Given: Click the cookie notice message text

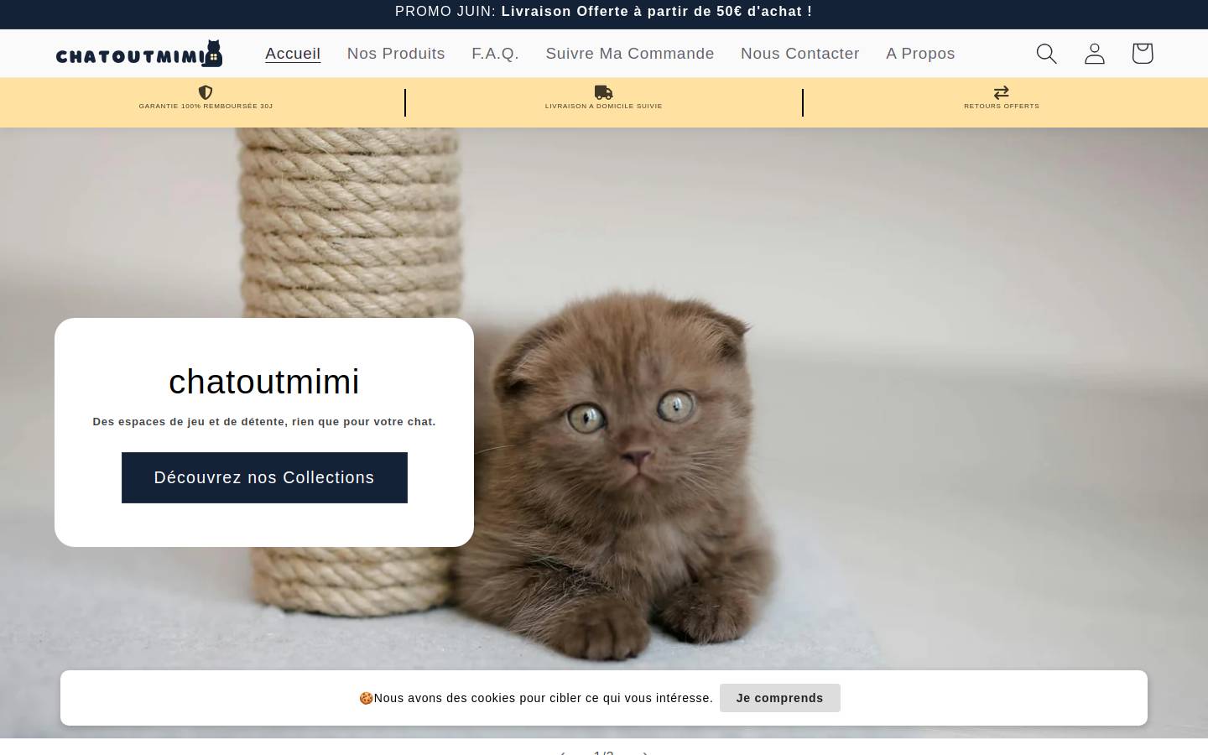Looking at the screenshot, I should pos(536,698).
